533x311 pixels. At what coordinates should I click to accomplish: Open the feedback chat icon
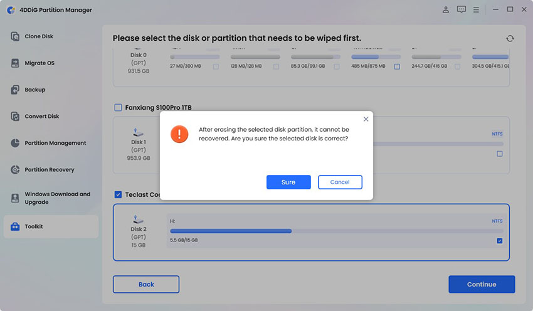point(462,9)
